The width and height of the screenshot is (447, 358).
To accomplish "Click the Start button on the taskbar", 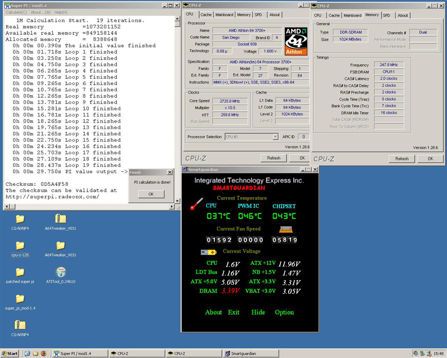I will pos(10,353).
